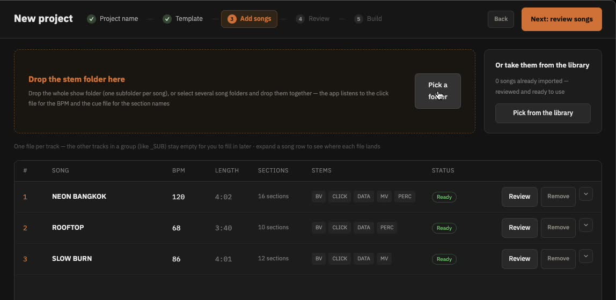Viewport: 616px width, 300px height.
Task: Click the Ready status badge of ROOFTOP
Action: 444,228
